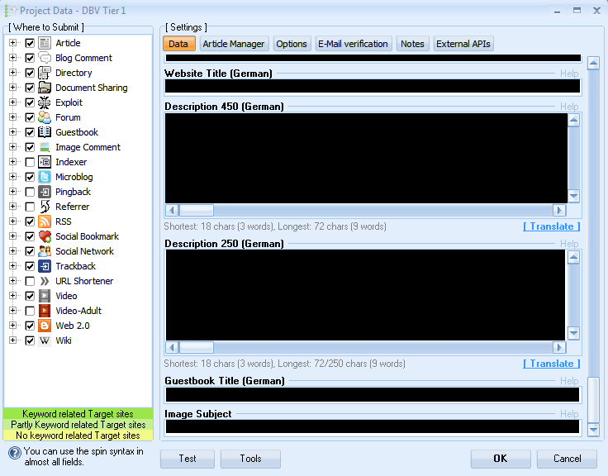Click the Website Title (German) input field
The width and height of the screenshot is (608, 476).
tap(373, 86)
